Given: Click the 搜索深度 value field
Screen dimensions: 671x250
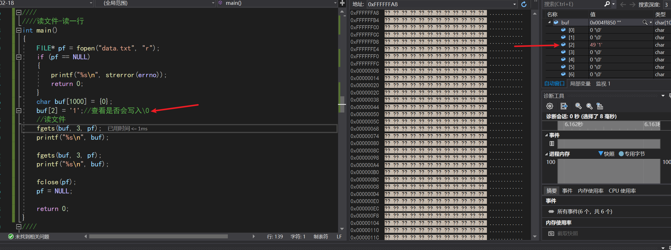Looking at the screenshot, I should tap(667, 5).
